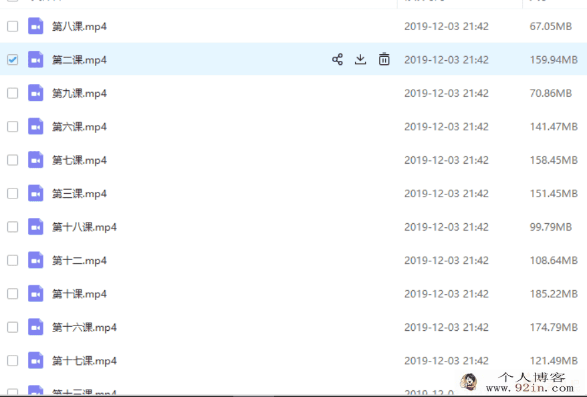
Task: Click the video icon of 第八课.mp4
Action: [35, 26]
